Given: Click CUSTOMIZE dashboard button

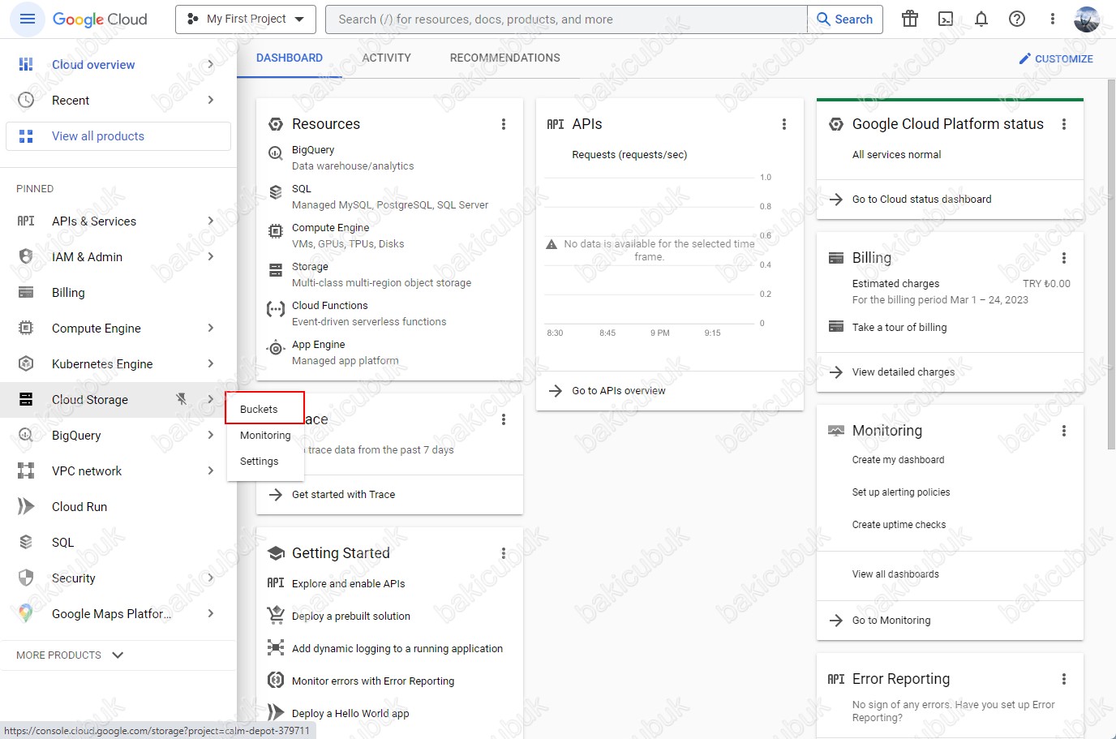Looking at the screenshot, I should [1056, 58].
